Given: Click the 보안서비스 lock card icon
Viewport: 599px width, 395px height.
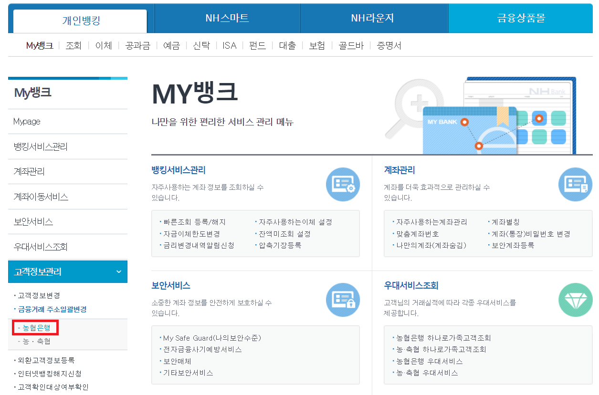Looking at the screenshot, I should pos(343,300).
